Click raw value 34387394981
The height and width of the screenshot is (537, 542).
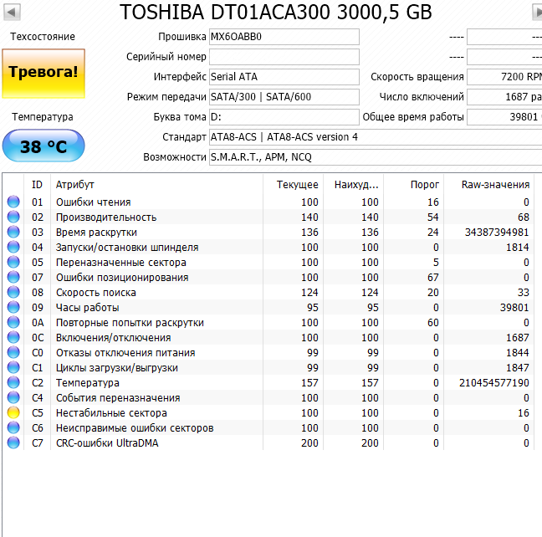497,232
